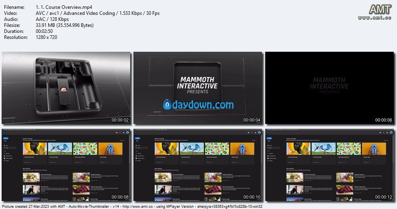397x209 pixels.
Task: Select the Home sidebar item in the 00:00:08 frame
Action: (x=10, y=145)
